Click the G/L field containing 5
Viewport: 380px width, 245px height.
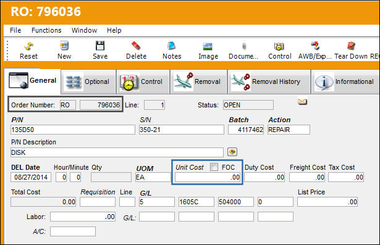157,202
